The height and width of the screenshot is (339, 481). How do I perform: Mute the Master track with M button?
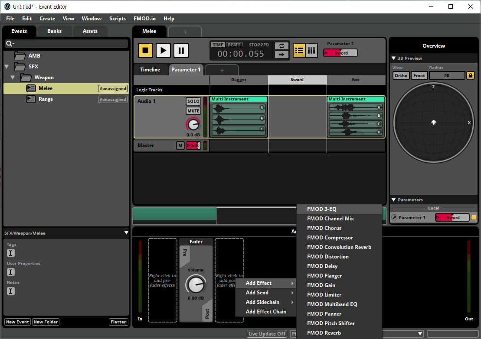pos(180,145)
